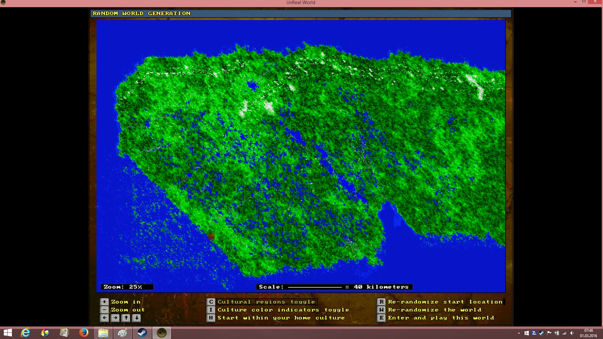Click the C key icon for cultural regions
This screenshot has height=339, width=603.
pos(211,302)
